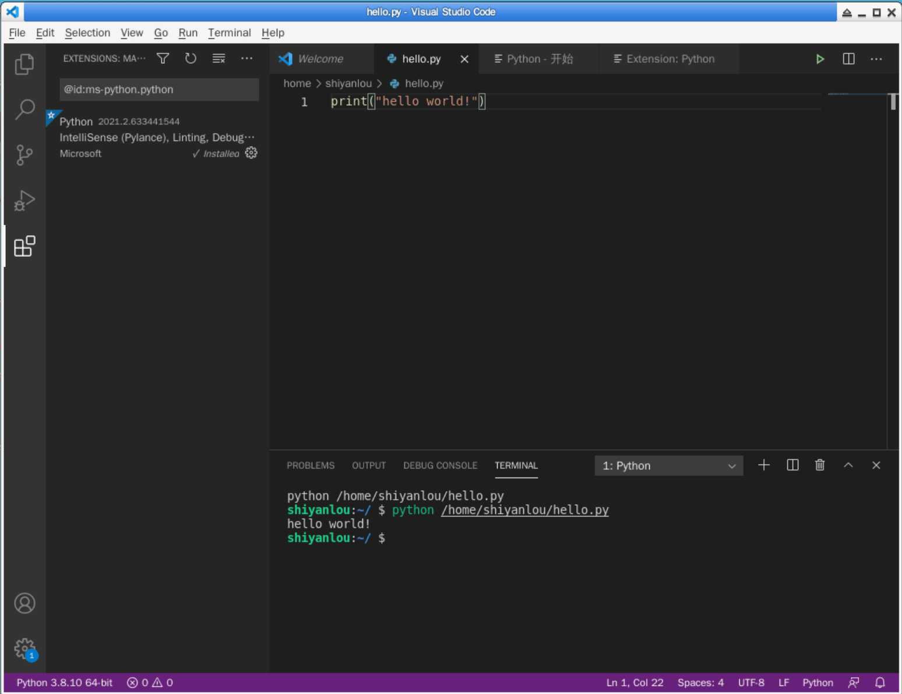
Task: Change end of line via LF
Action: [784, 682]
